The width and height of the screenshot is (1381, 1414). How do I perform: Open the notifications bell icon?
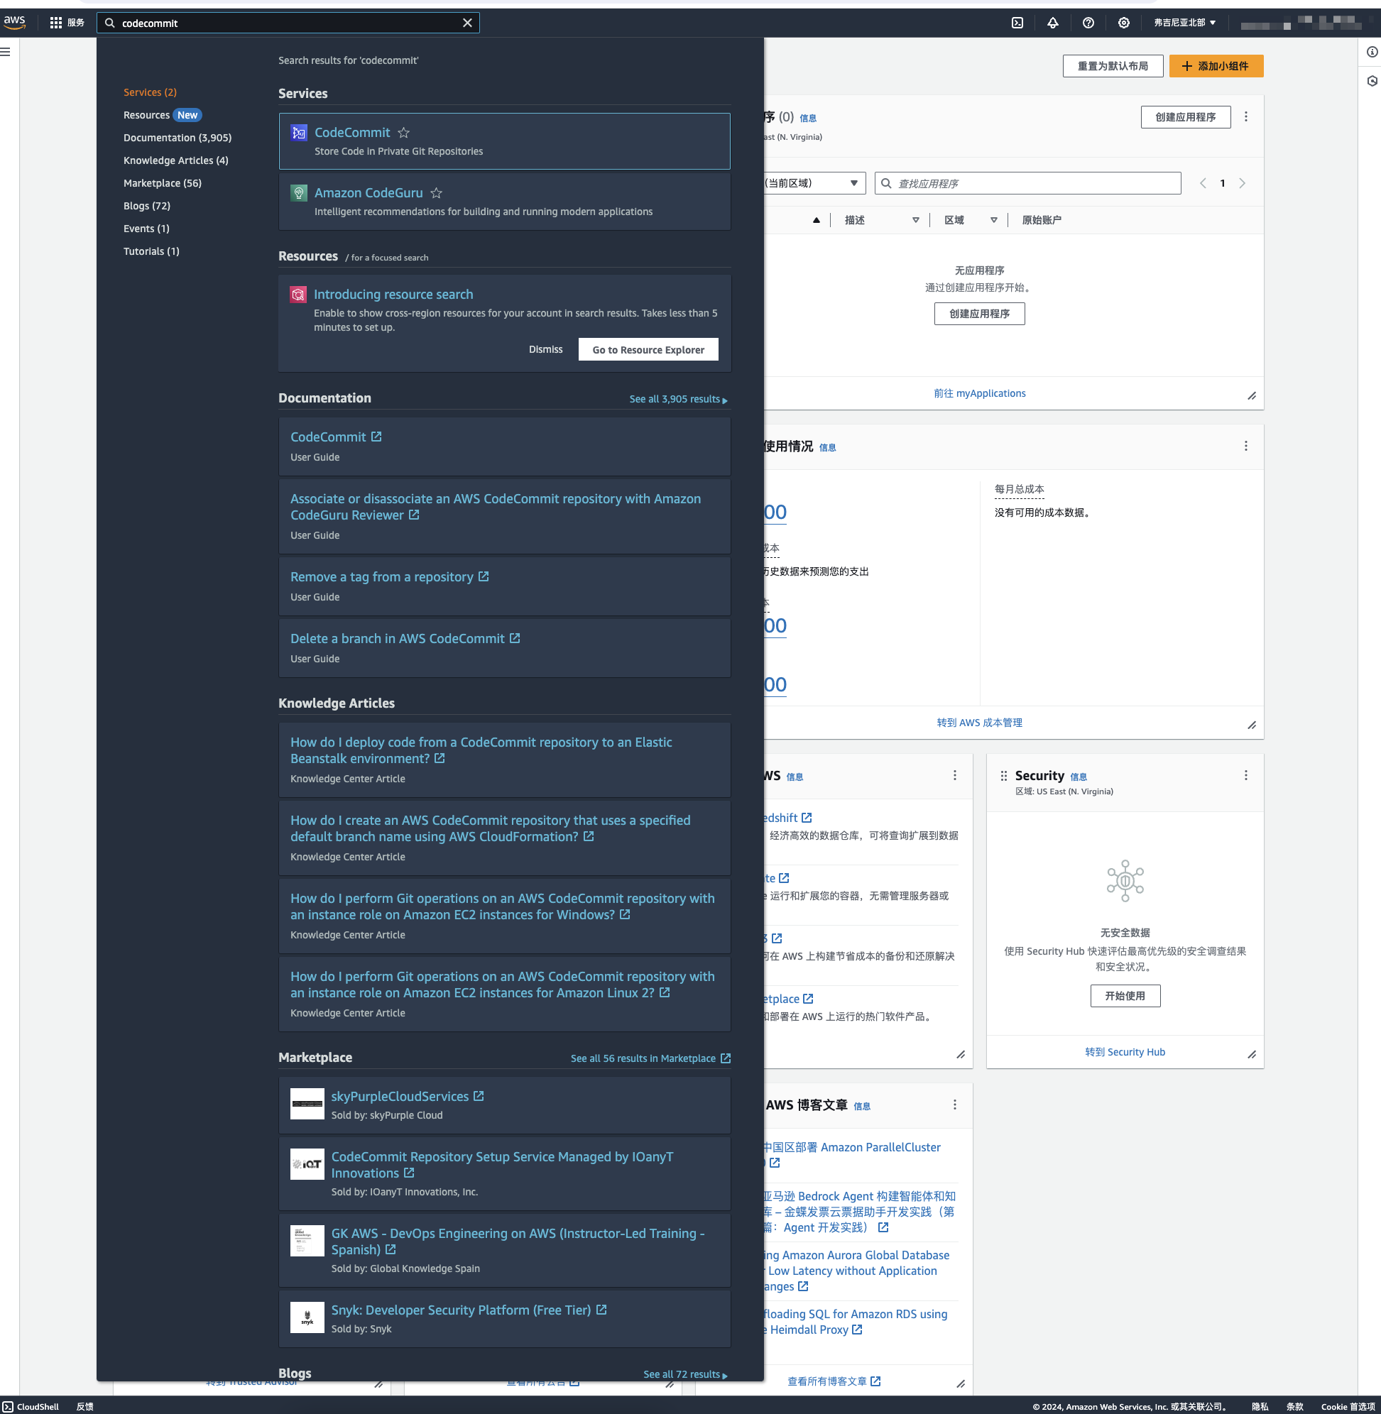1052,23
